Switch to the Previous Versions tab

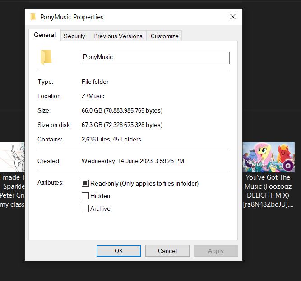coord(118,36)
